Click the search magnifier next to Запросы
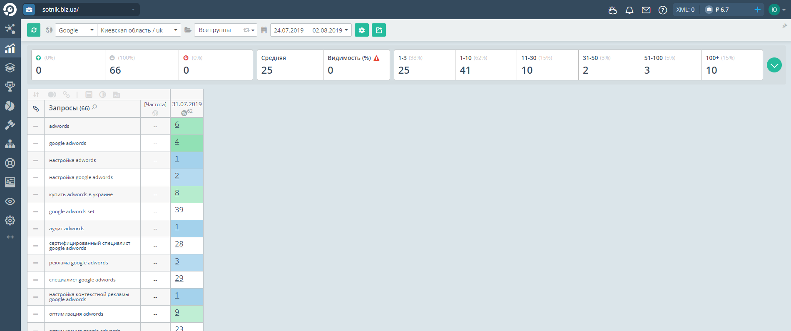 95,107
